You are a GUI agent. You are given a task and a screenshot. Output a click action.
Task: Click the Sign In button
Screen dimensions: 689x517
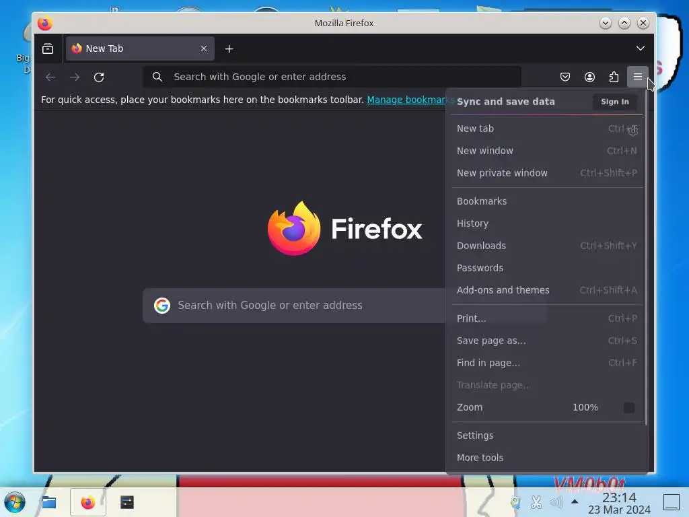[615, 102]
